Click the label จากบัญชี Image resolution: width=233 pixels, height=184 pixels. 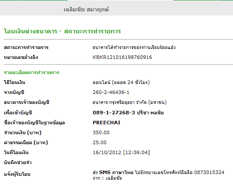click(14, 92)
